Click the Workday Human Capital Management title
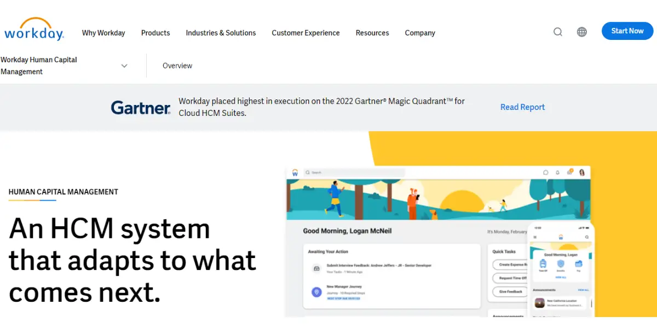 pyautogui.click(x=39, y=66)
